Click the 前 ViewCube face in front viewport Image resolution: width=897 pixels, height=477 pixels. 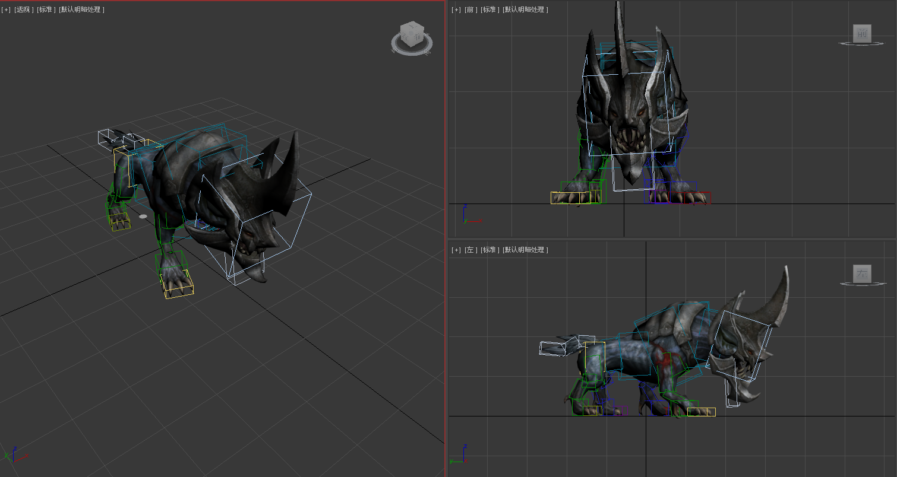point(862,33)
